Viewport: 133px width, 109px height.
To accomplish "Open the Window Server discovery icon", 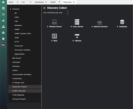I will point(54,22).
